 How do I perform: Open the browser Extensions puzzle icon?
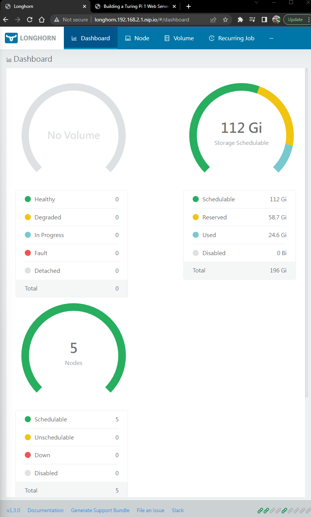pyautogui.click(x=240, y=20)
